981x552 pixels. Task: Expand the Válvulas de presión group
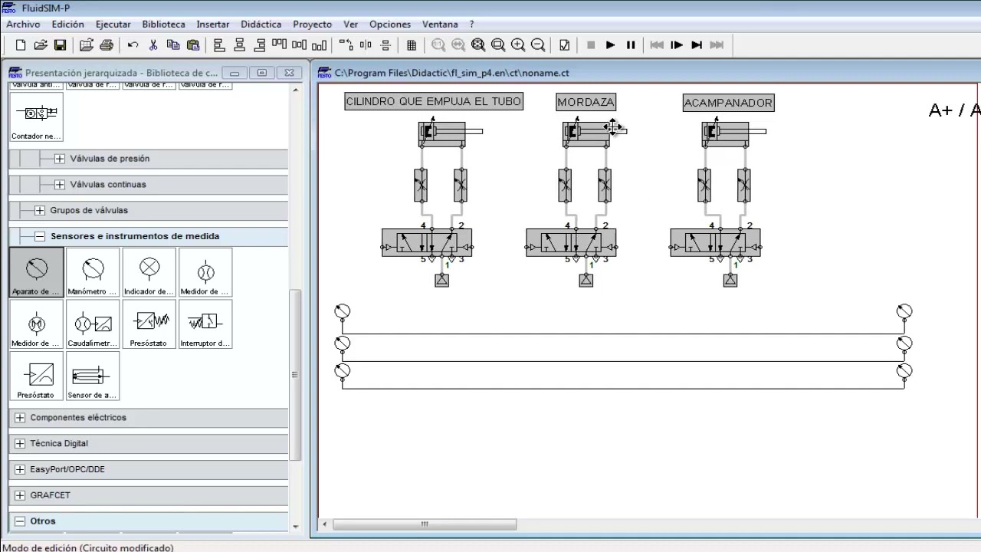(x=60, y=159)
